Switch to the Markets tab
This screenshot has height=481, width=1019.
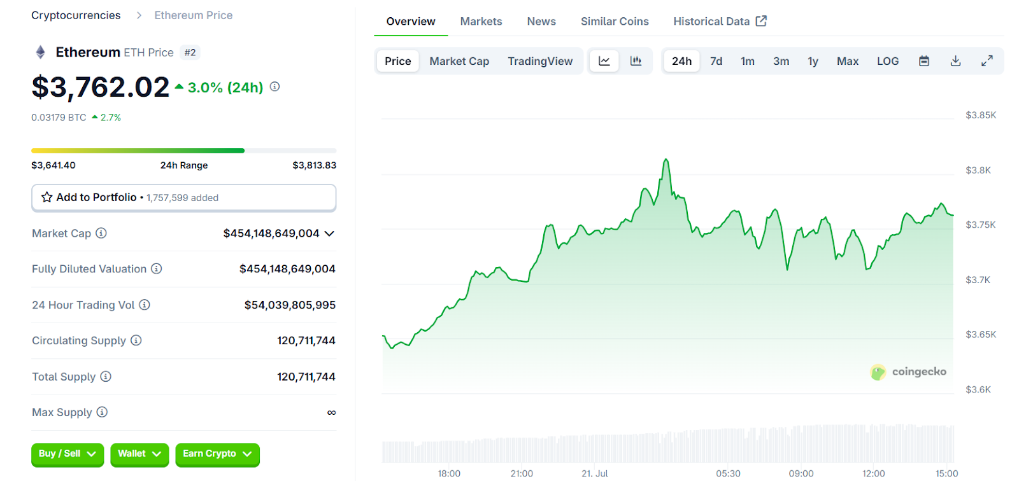pyautogui.click(x=481, y=22)
